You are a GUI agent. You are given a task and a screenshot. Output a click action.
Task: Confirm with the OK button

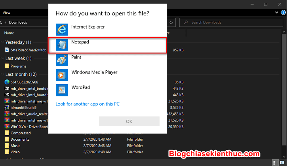(129, 121)
